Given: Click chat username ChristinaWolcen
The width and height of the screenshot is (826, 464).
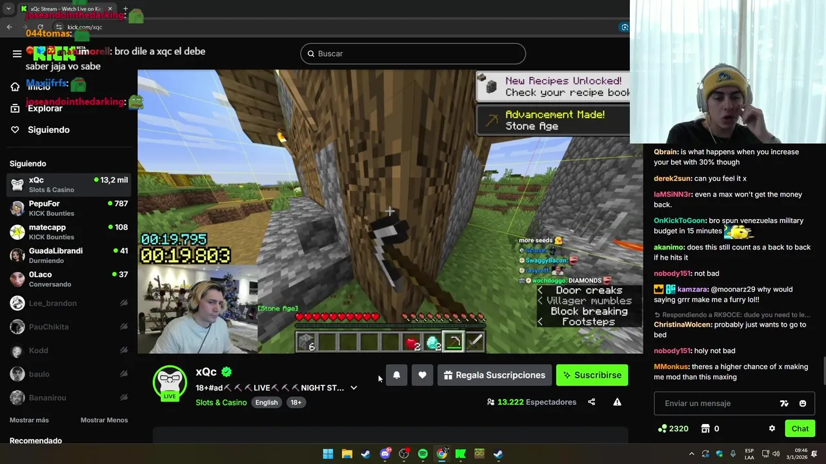Looking at the screenshot, I should coord(682,325).
